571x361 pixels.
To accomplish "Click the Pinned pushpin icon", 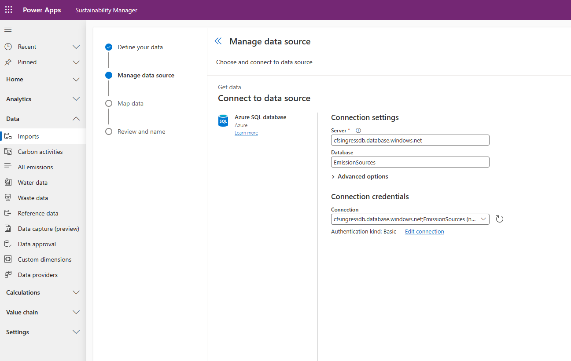I will click(8, 62).
